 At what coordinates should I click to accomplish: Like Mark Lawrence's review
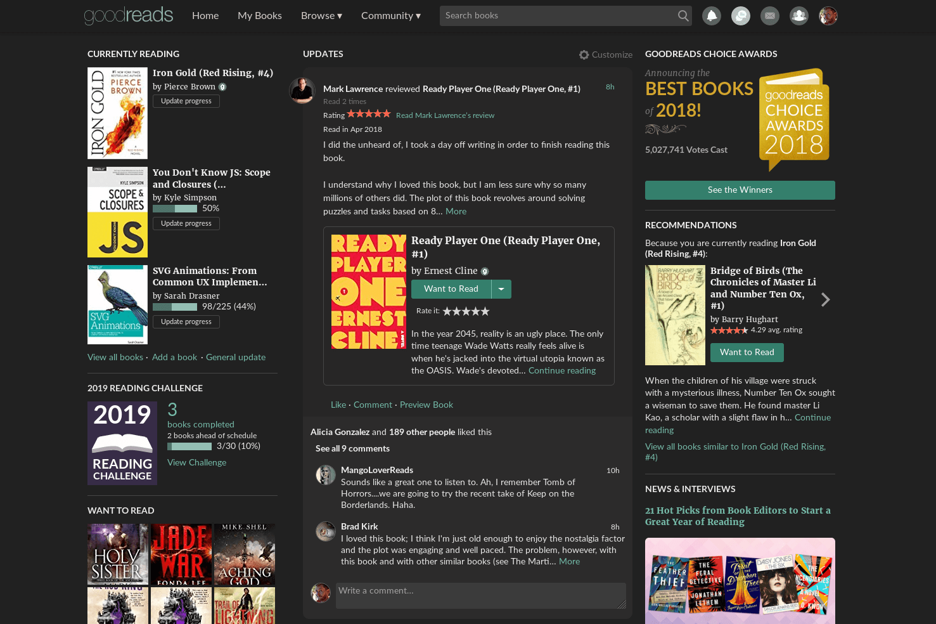coord(338,405)
